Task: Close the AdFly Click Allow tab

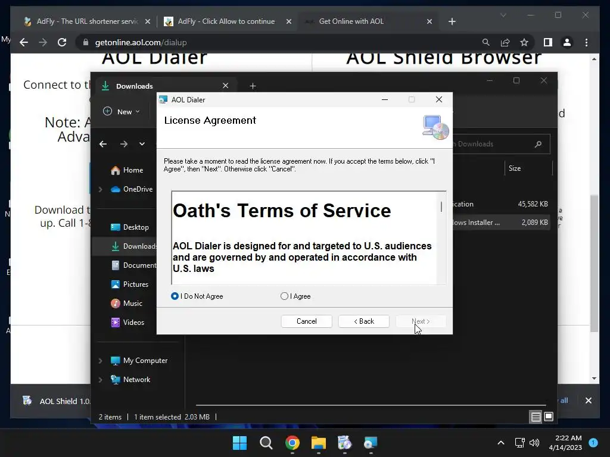Action: click(289, 22)
